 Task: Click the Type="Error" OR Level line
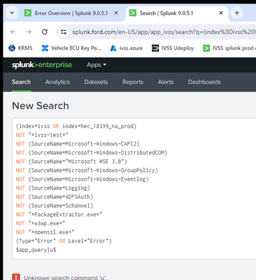pos(64,241)
